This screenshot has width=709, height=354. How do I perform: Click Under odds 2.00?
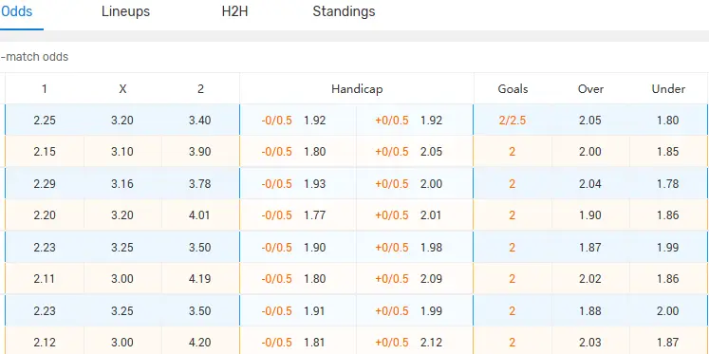pos(668,311)
